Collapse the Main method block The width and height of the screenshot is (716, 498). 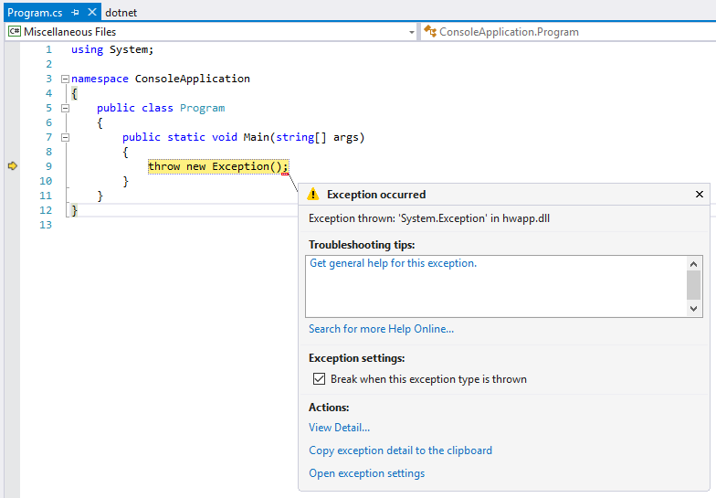[66, 137]
